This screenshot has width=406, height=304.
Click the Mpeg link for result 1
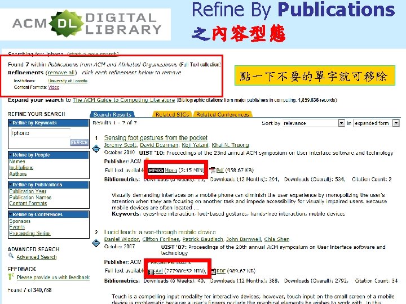point(171,170)
